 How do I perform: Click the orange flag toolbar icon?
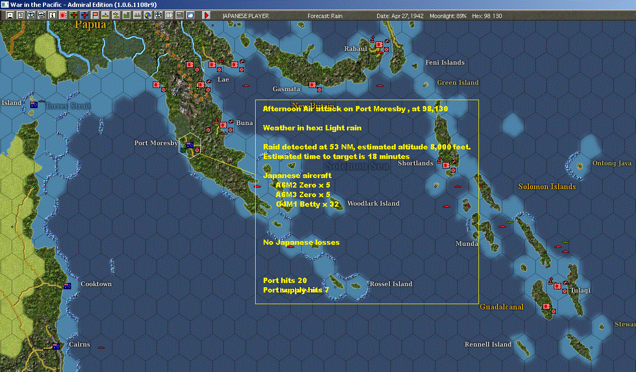click(95, 15)
